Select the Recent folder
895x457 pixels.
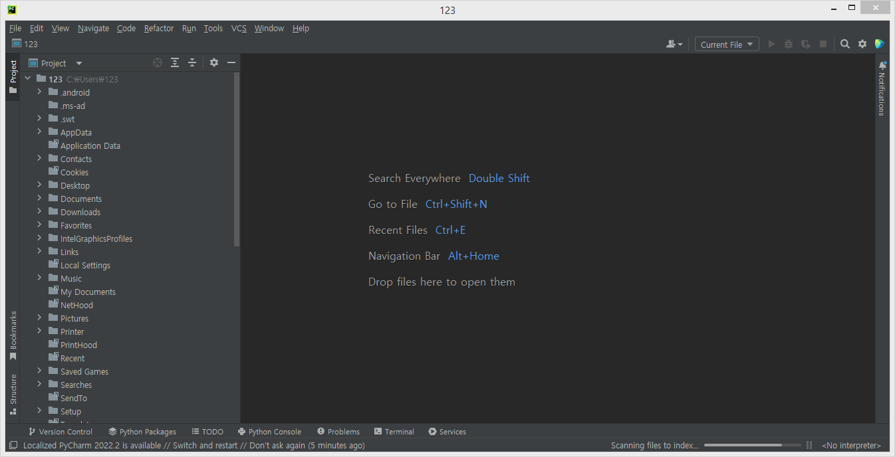click(x=72, y=358)
